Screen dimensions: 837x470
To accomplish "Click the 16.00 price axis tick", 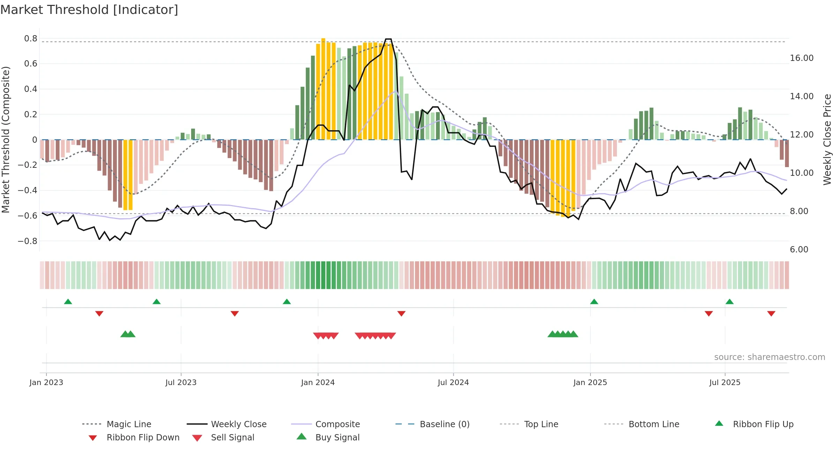I will [802, 58].
